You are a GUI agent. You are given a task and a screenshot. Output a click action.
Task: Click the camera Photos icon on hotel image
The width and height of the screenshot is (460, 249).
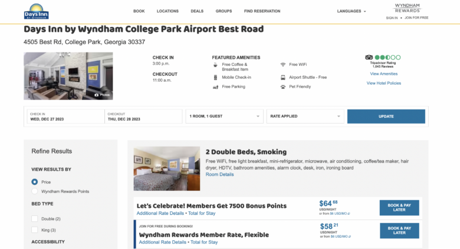tap(96, 95)
